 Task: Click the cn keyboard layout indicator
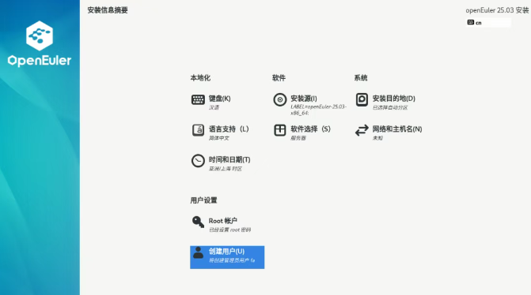pyautogui.click(x=488, y=23)
